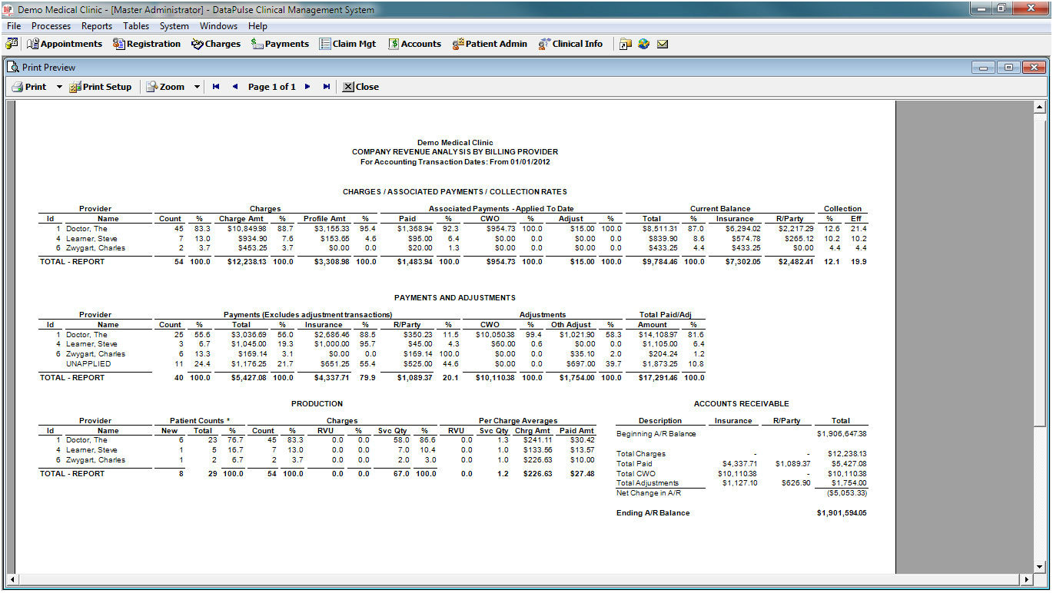The height and width of the screenshot is (593, 1053).
Task: Open the Accounts module
Action: (x=414, y=44)
